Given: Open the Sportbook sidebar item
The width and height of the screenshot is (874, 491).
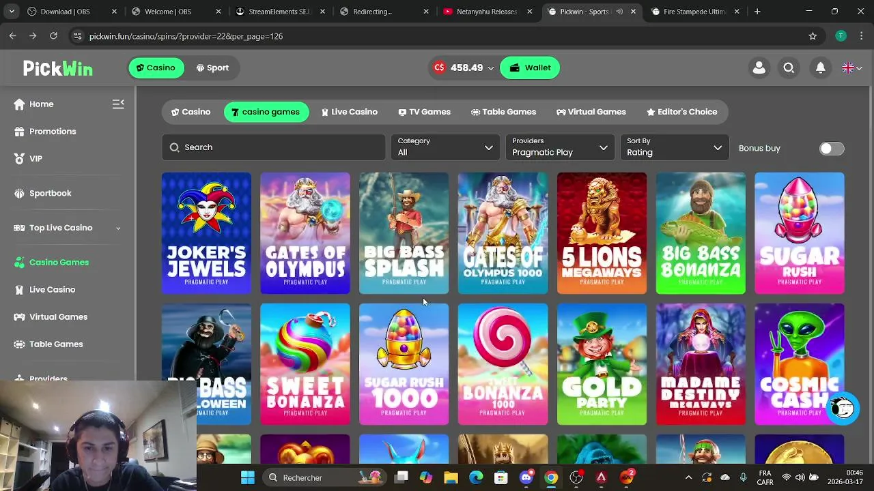Looking at the screenshot, I should (42, 194).
